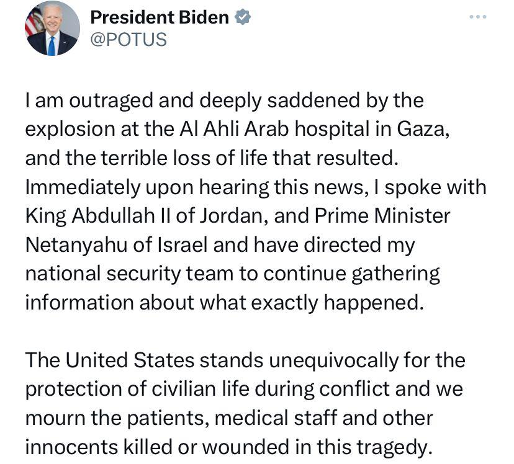Click the display name President Biden
514x464 pixels.
pyautogui.click(x=160, y=17)
